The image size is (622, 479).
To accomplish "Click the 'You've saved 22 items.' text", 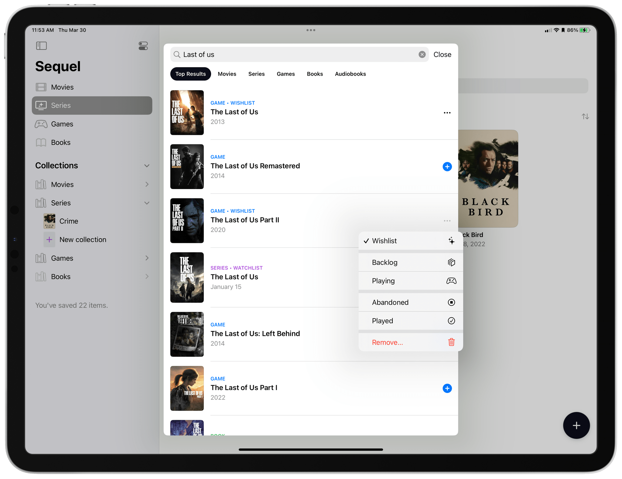I will point(72,305).
